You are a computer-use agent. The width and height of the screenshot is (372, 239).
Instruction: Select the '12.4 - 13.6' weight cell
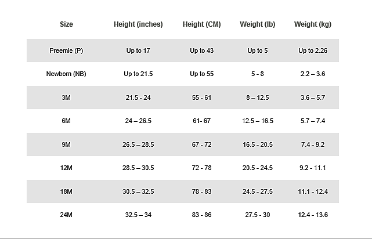coord(313,215)
